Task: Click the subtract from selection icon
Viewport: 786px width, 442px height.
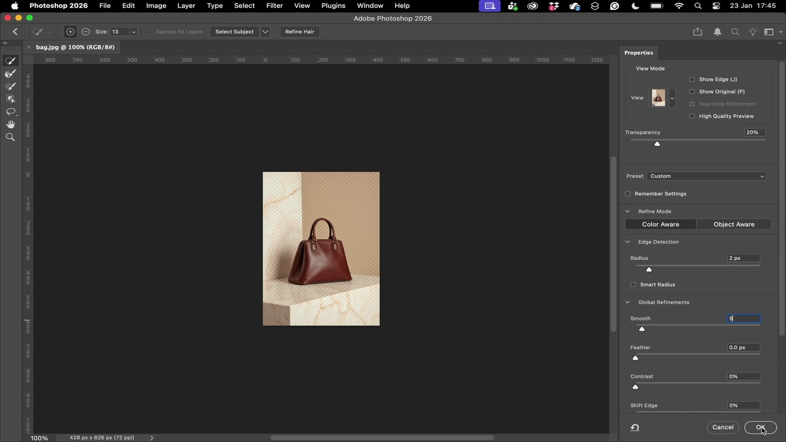Action: [x=86, y=32]
